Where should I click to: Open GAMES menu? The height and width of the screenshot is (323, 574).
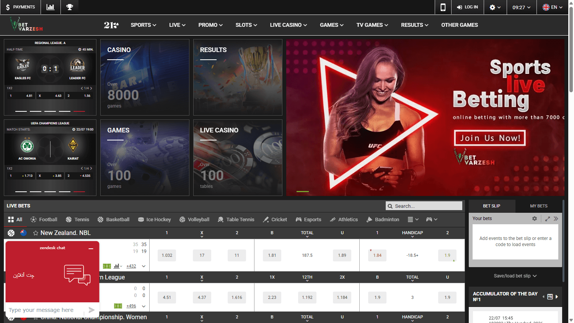332,25
